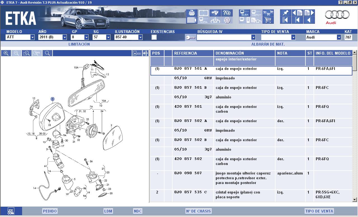The height and width of the screenshot is (217, 358).
Task: Click the window help question button
Action: (x=340, y=3)
